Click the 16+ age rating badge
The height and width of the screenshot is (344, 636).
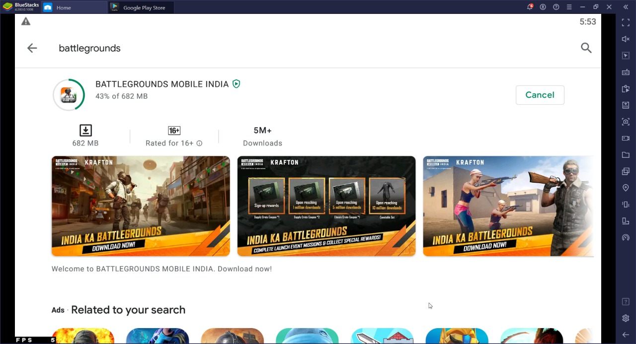click(174, 131)
